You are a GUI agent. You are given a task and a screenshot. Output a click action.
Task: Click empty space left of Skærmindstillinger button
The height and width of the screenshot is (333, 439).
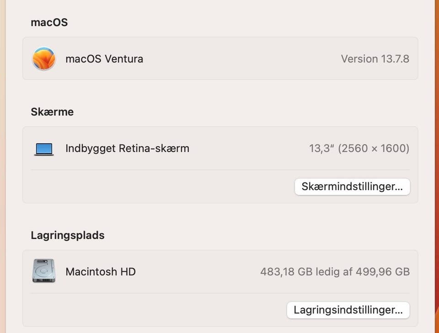pos(160,187)
